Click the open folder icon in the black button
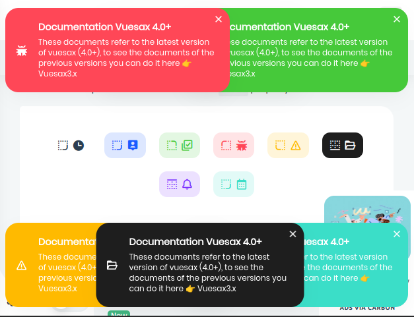The height and width of the screenshot is (317, 414). [x=350, y=145]
